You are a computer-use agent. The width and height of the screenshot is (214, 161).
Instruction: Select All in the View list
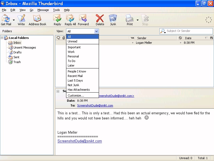click(82, 37)
